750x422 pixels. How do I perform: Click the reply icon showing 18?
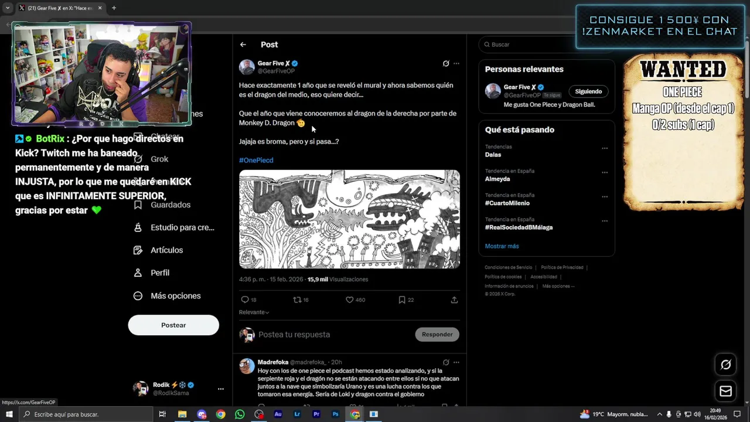click(245, 300)
